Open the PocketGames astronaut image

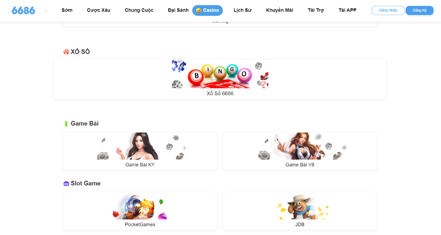click(x=140, y=207)
